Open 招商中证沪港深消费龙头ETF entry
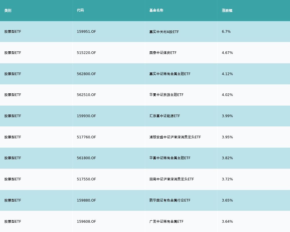 tap(172, 179)
